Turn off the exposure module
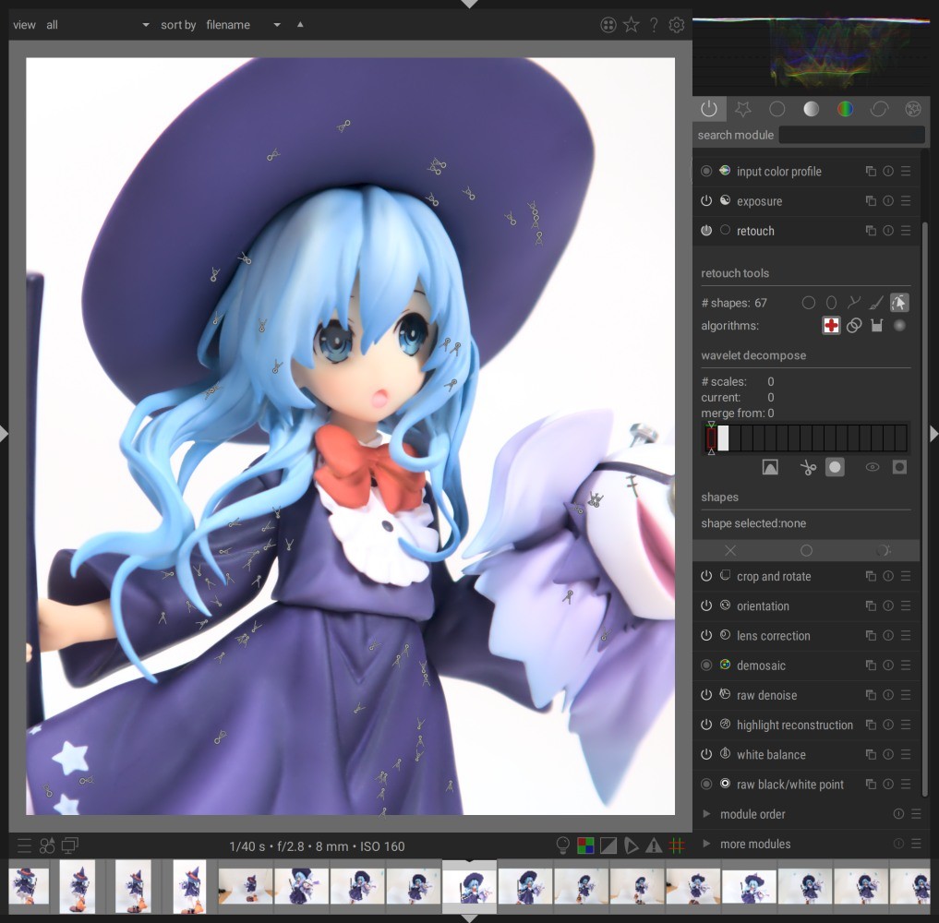Screen dimensions: 939x923 [706, 201]
